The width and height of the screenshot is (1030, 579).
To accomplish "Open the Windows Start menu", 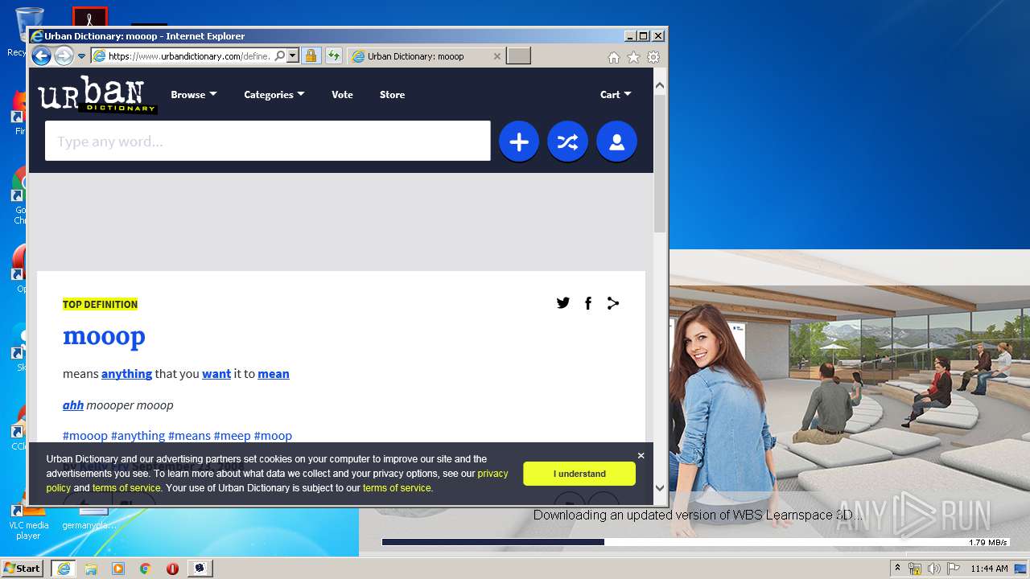I will [23, 568].
